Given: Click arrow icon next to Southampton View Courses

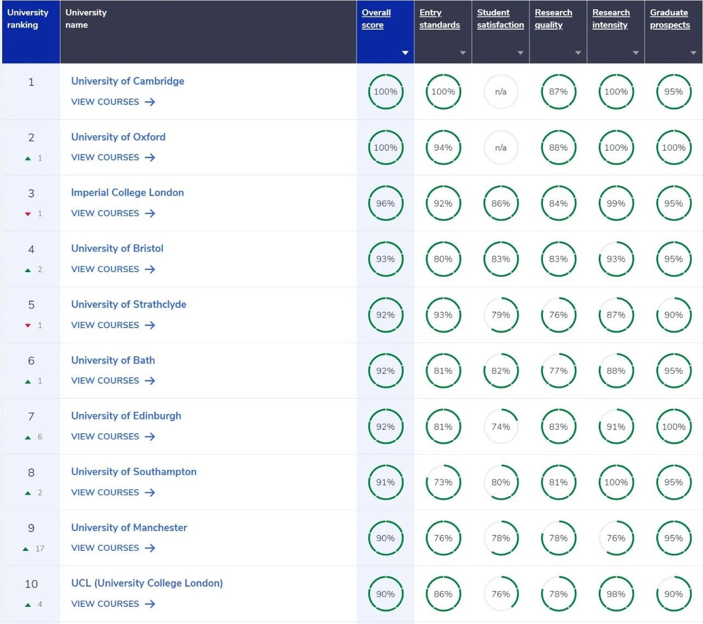Looking at the screenshot, I should click(x=150, y=493).
